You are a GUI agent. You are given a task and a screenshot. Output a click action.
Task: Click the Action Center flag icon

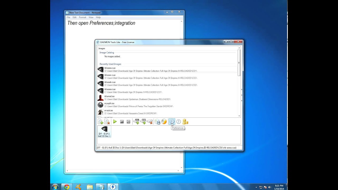265,187
